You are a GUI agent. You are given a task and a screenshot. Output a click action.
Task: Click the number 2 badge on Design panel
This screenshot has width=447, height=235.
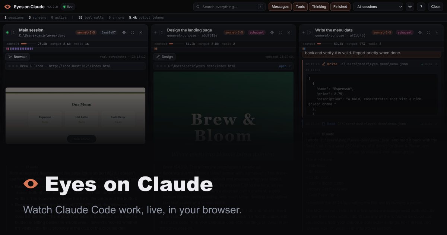[x=162, y=32]
